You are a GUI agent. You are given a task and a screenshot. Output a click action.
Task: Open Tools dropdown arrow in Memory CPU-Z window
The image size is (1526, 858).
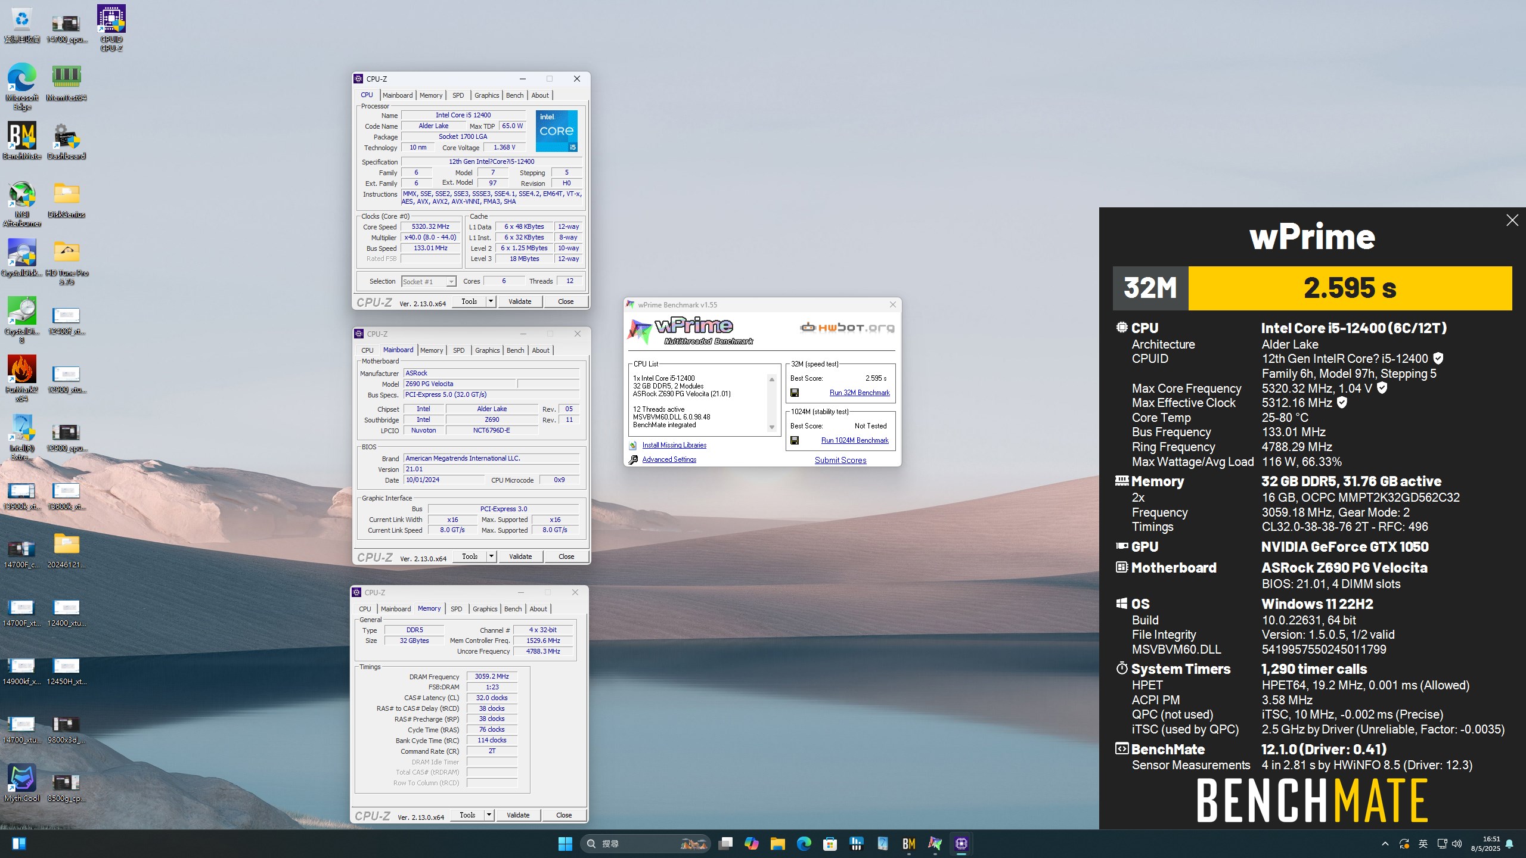coord(489,815)
